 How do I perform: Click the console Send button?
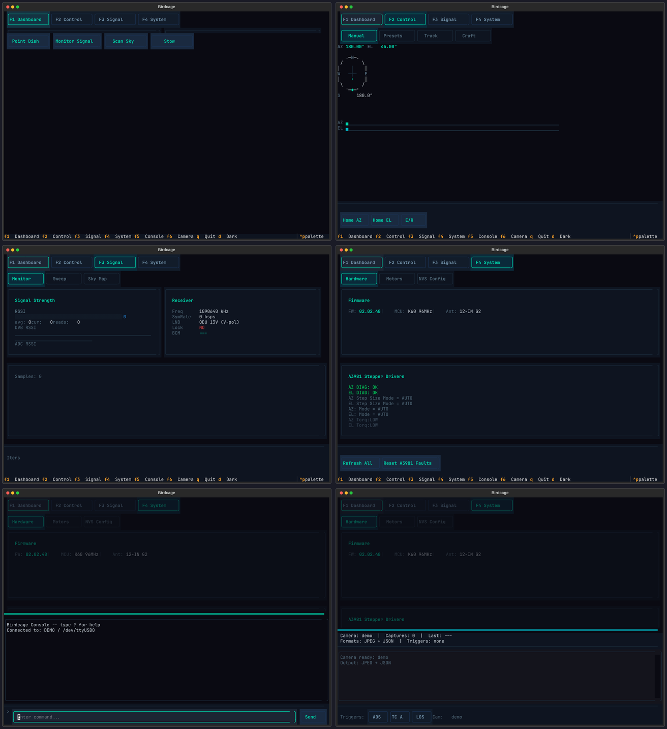310,717
